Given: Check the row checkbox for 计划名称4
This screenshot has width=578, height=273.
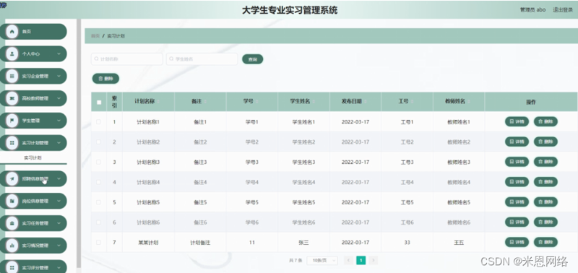Looking at the screenshot, I should pyautogui.click(x=98, y=182).
